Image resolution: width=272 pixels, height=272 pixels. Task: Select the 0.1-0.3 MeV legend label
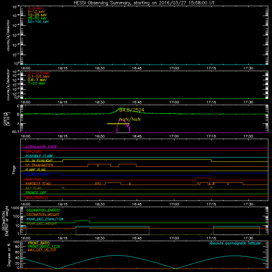tap(39, 73)
